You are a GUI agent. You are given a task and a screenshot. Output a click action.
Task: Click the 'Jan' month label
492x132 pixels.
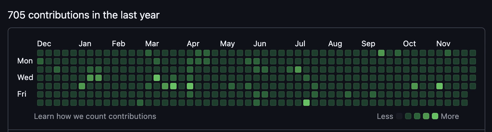[x=85, y=44]
